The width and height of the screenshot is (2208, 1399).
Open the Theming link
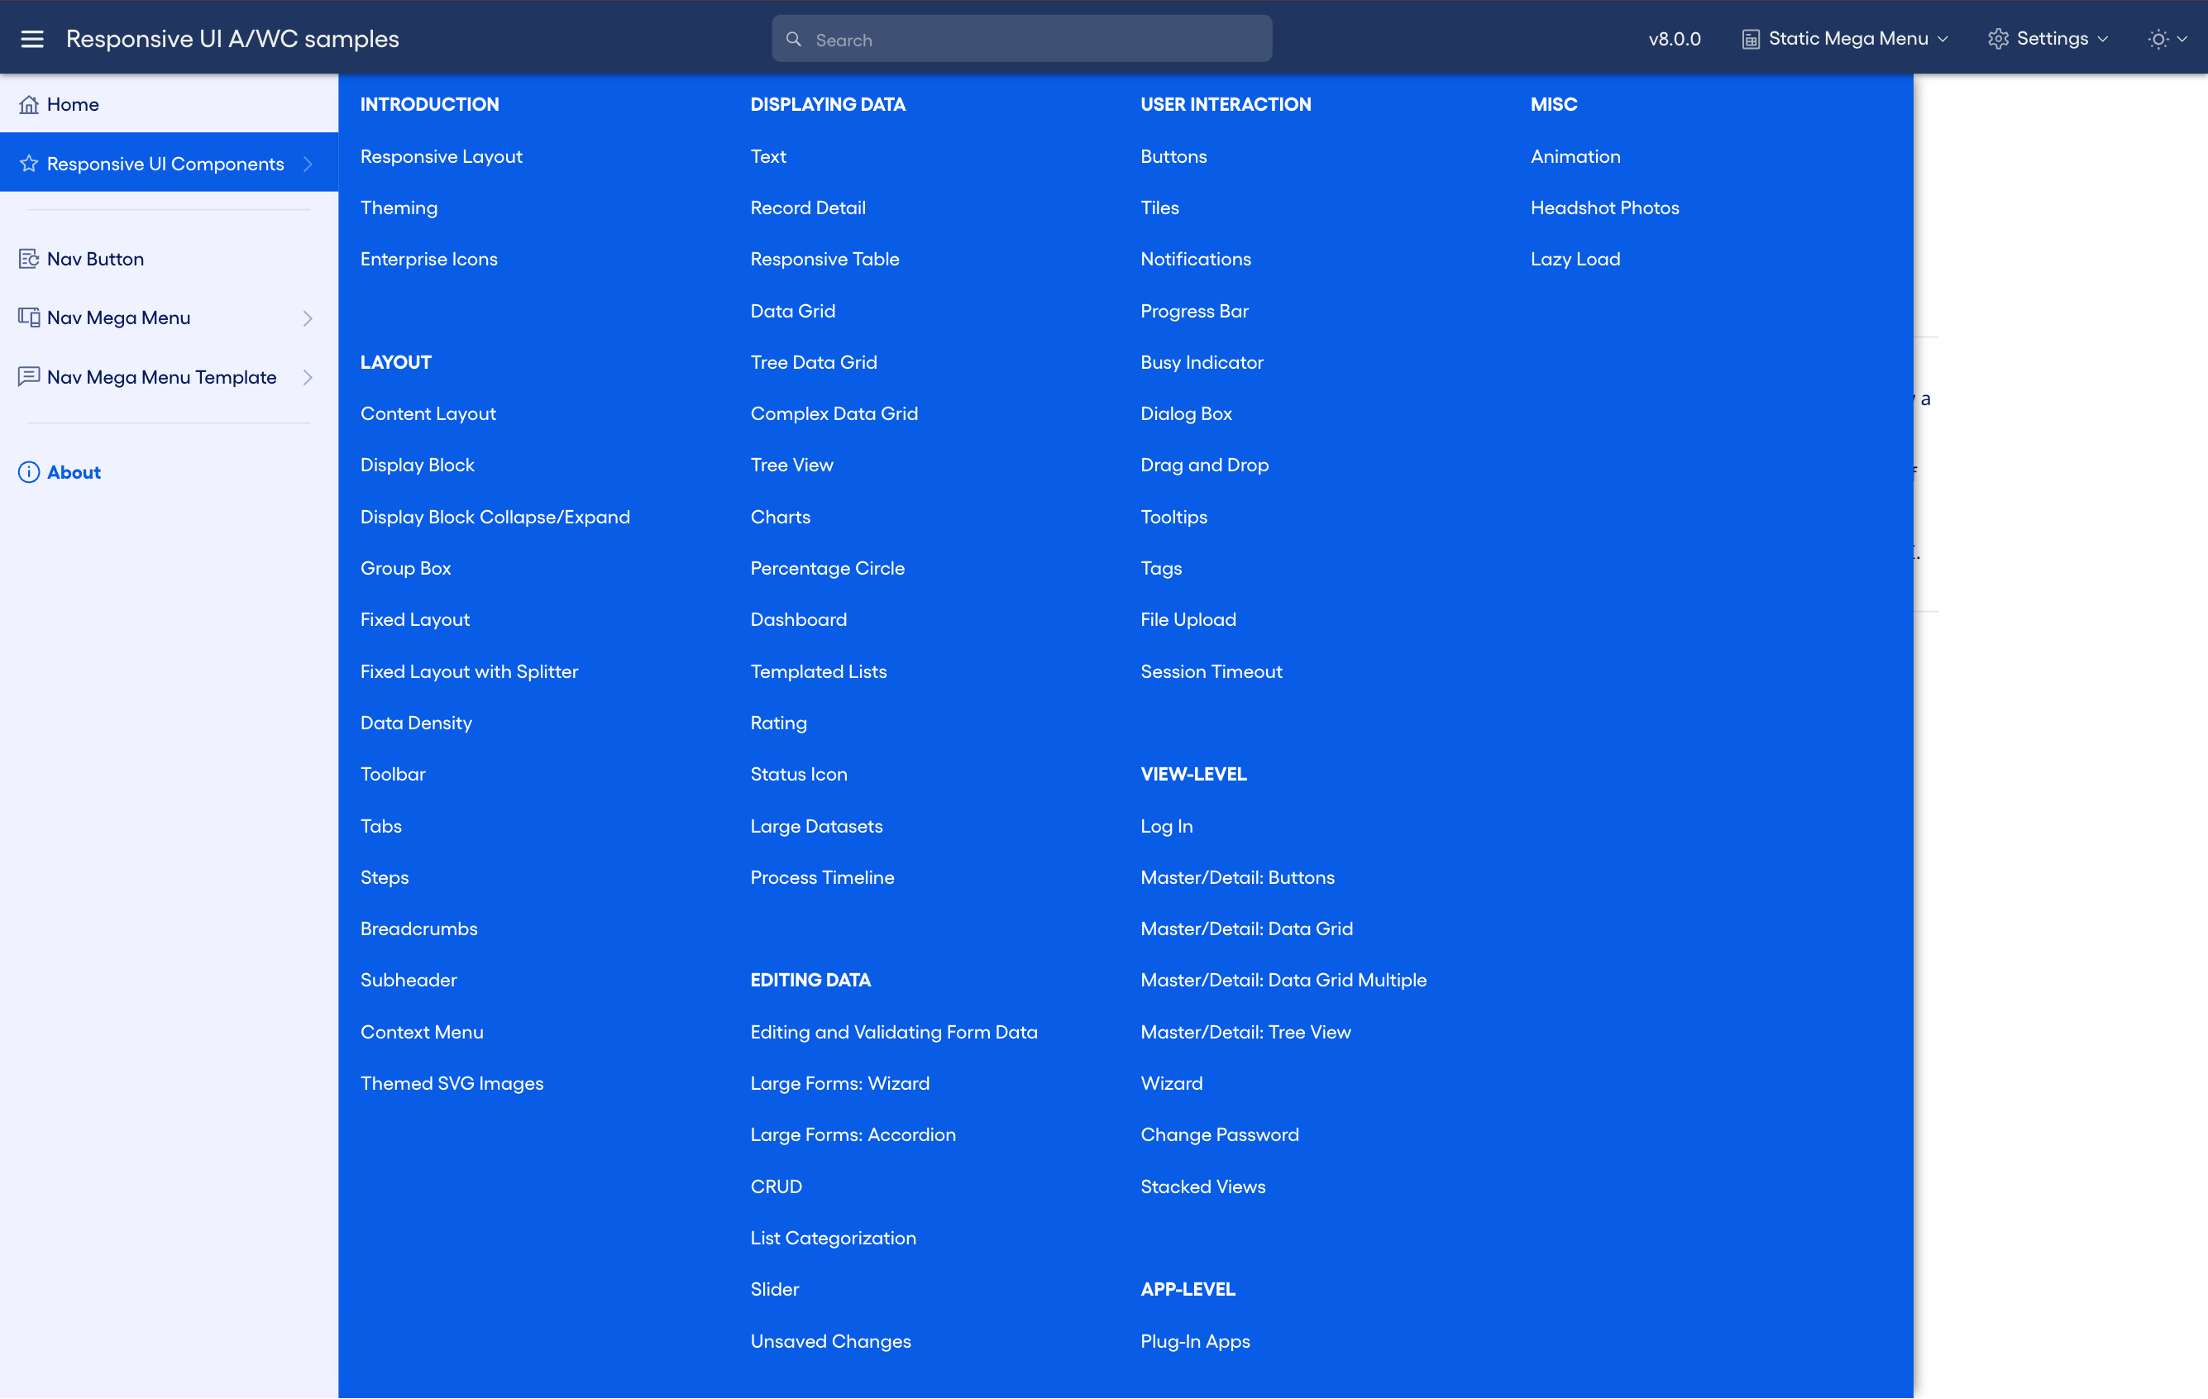coord(398,208)
